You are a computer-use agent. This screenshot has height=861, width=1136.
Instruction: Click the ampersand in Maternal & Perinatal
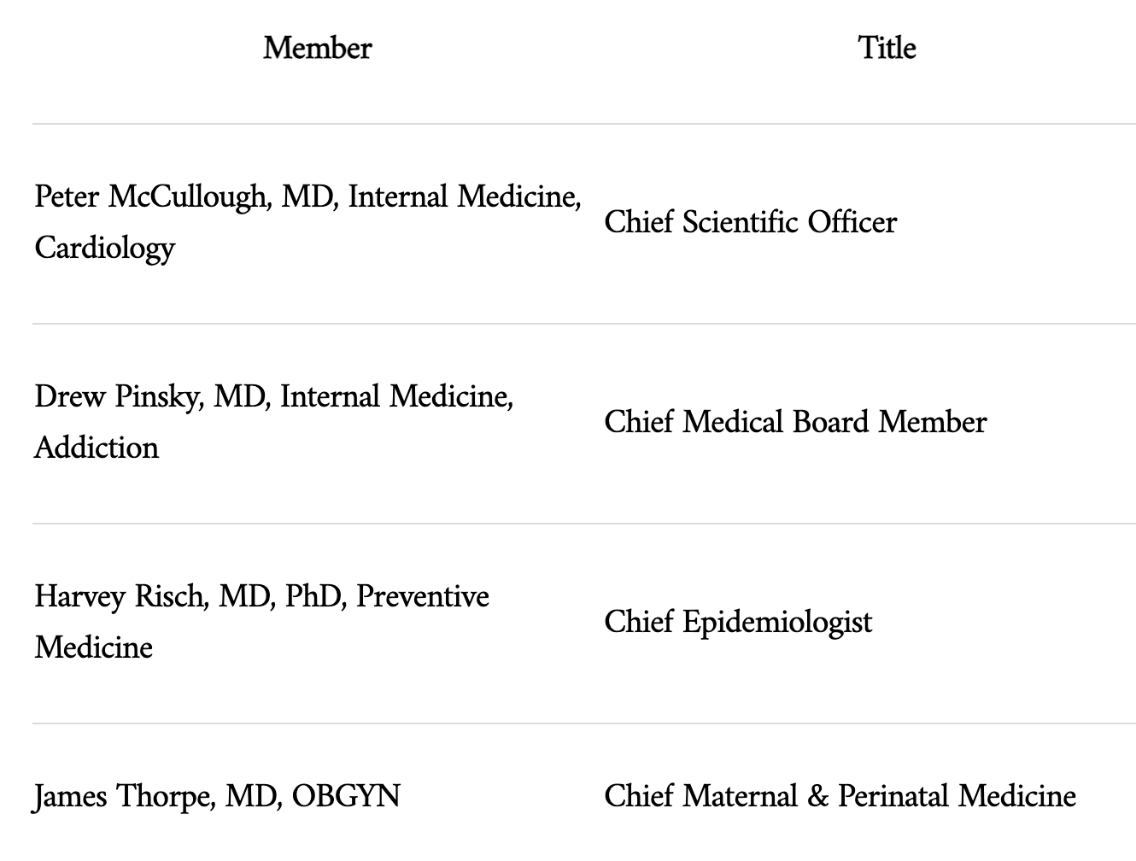[817, 796]
